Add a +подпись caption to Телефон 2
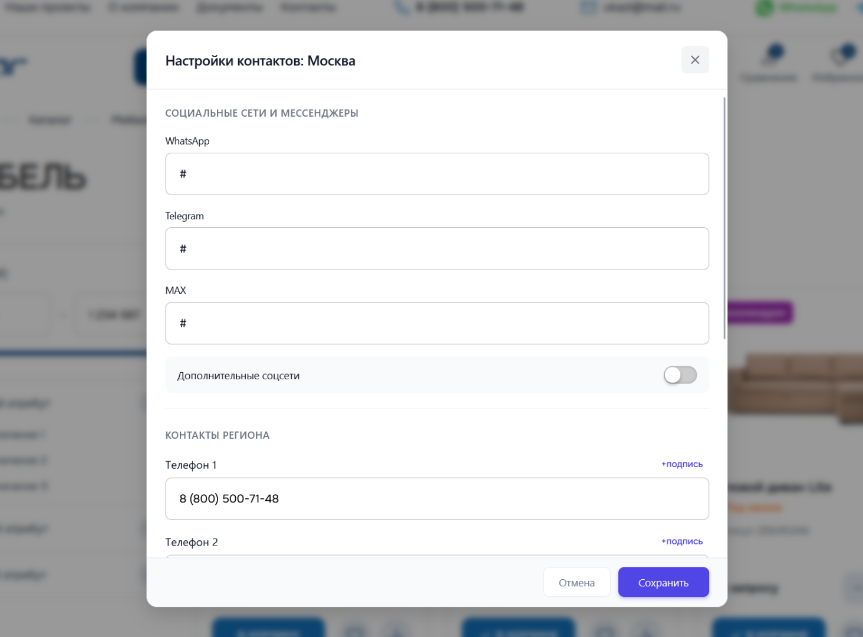The height and width of the screenshot is (637, 863). (681, 541)
